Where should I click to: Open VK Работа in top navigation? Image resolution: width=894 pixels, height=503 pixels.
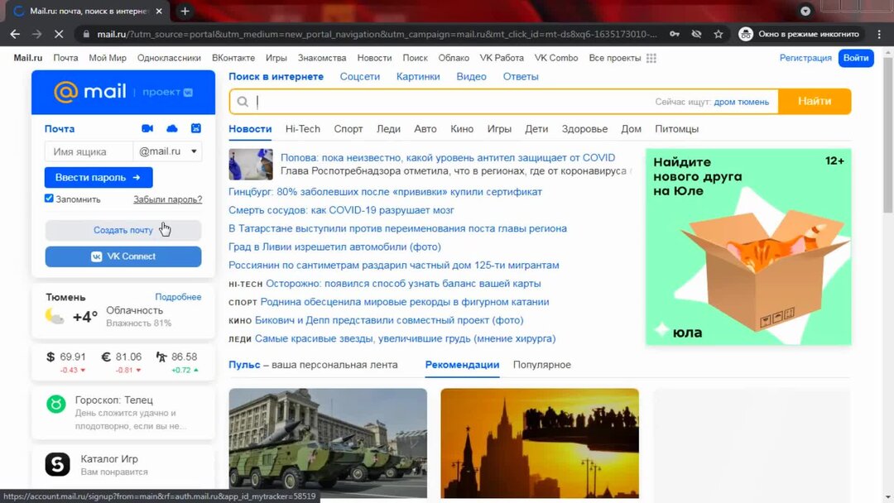click(502, 58)
